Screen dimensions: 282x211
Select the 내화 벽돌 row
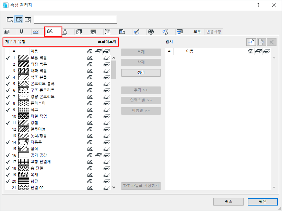tap(58, 71)
